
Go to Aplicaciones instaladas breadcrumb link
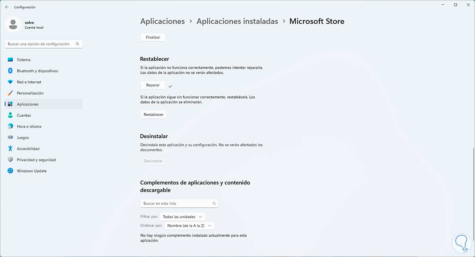tap(237, 21)
